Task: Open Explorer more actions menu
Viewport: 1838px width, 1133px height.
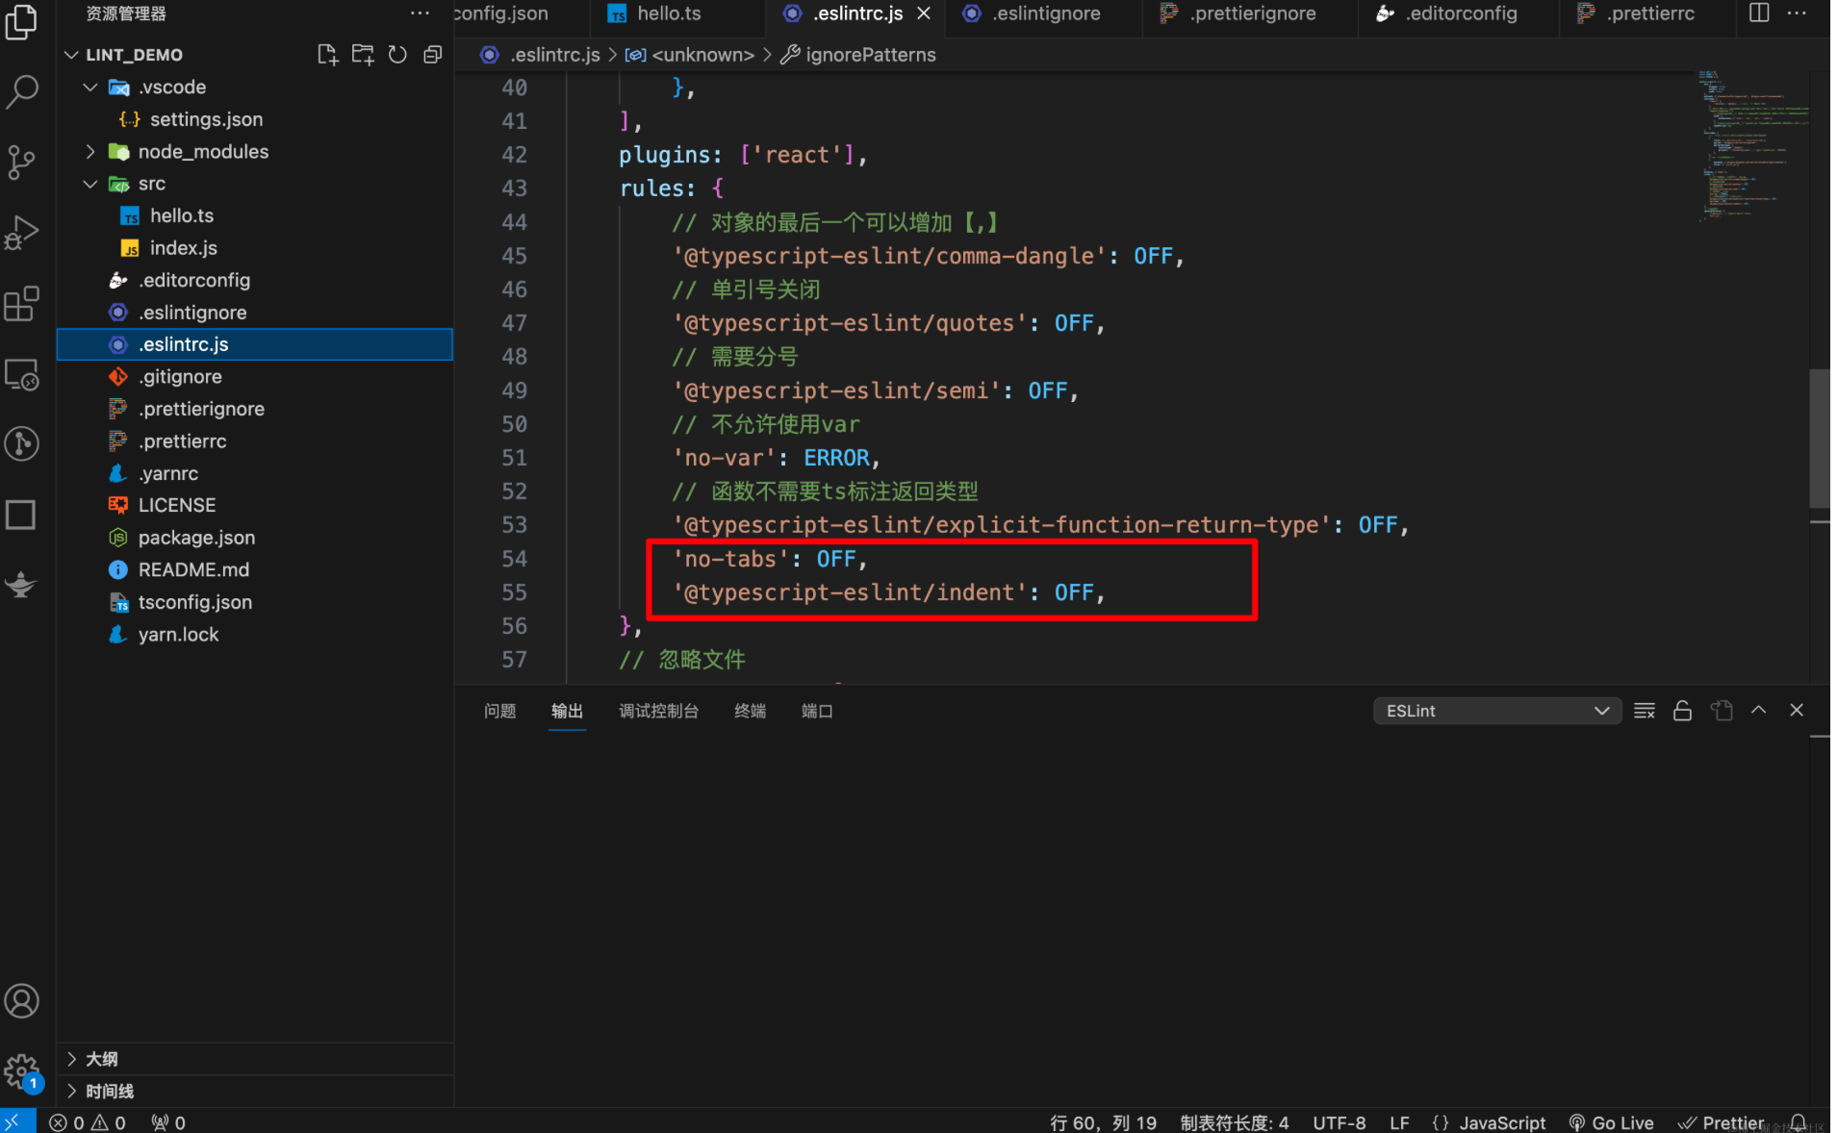Action: tap(420, 13)
